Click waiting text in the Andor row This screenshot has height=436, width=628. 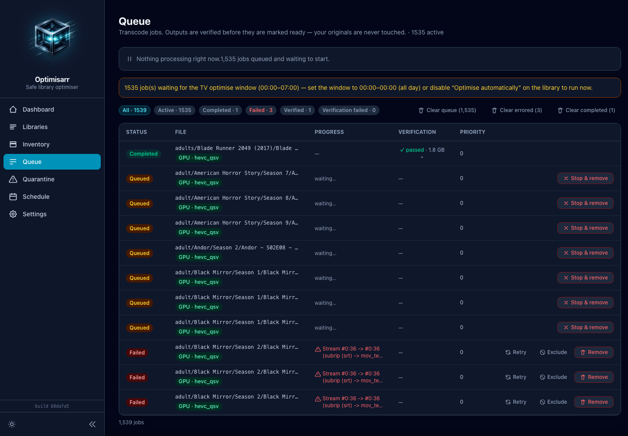pos(325,253)
